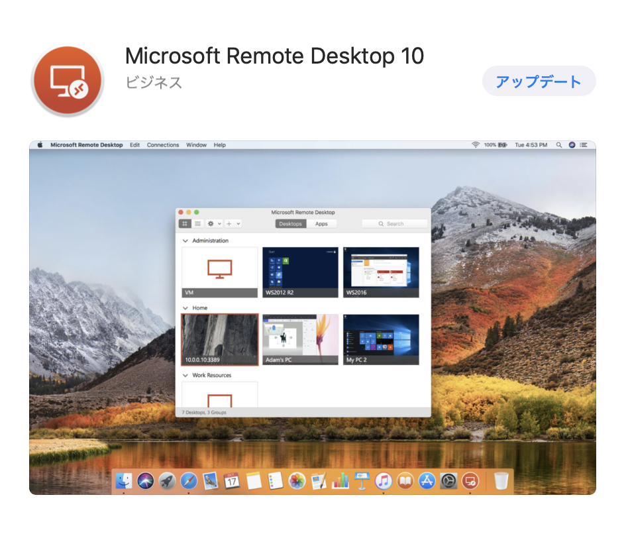Click the Microsoft Remote Desktop 10 title
This screenshot has height=534, width=628.
(x=274, y=56)
